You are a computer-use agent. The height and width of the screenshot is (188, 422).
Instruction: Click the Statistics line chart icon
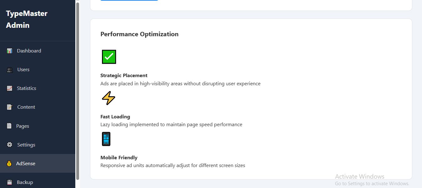tap(9, 88)
